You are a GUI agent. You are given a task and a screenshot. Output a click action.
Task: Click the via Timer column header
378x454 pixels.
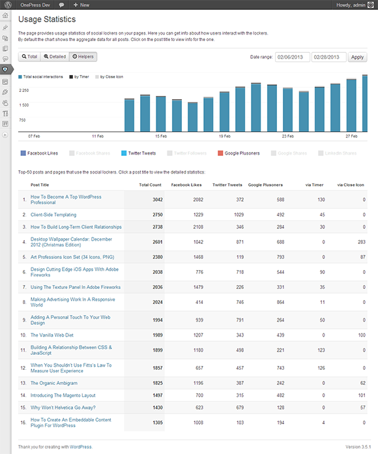click(314, 185)
